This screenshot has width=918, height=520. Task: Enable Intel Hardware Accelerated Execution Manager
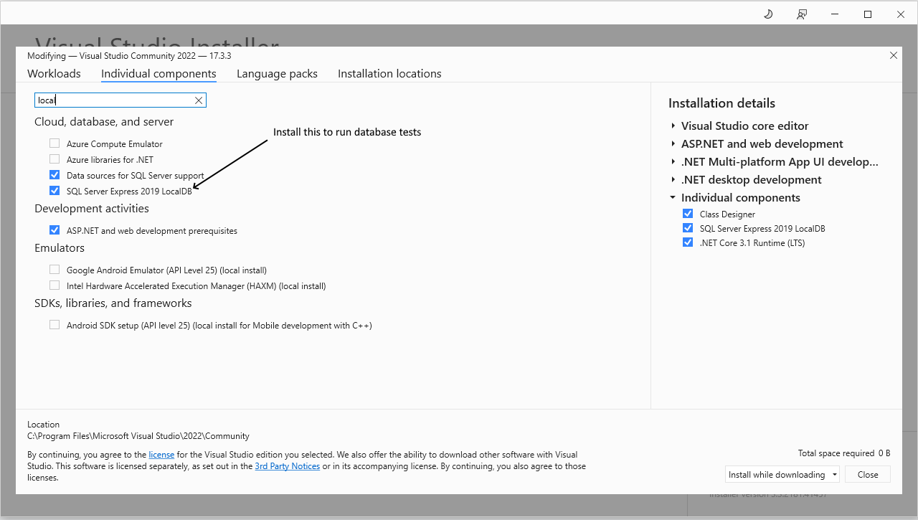(55, 285)
